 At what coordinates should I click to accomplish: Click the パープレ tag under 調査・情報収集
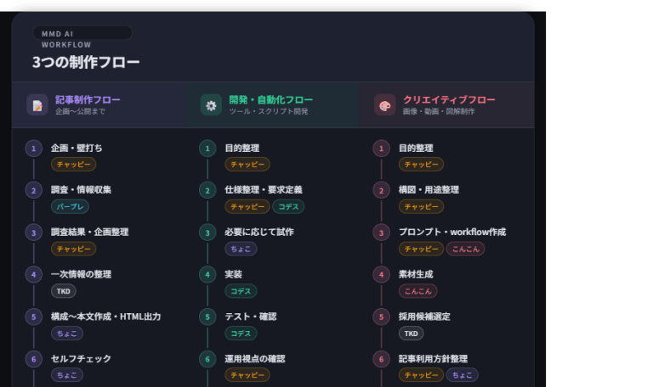[70, 206]
